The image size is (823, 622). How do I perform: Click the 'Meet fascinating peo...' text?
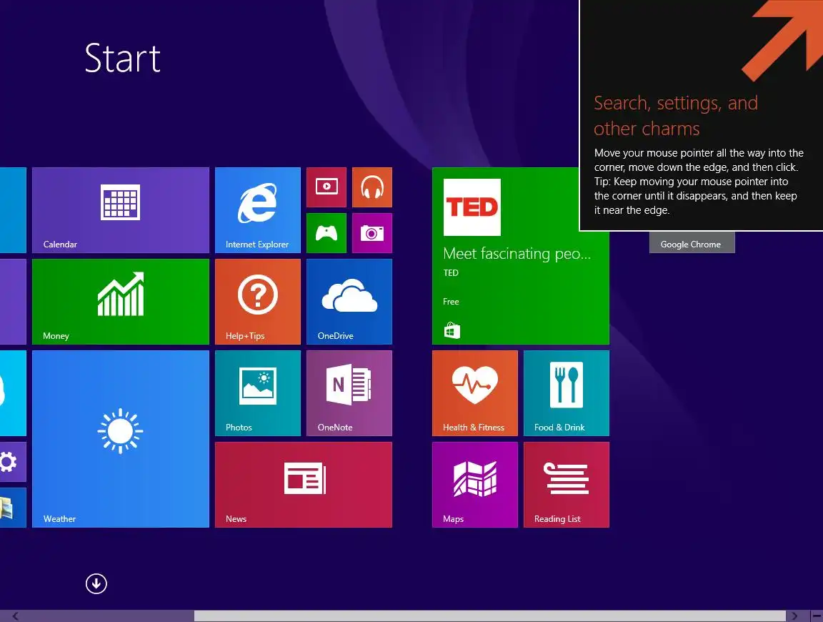[517, 254]
